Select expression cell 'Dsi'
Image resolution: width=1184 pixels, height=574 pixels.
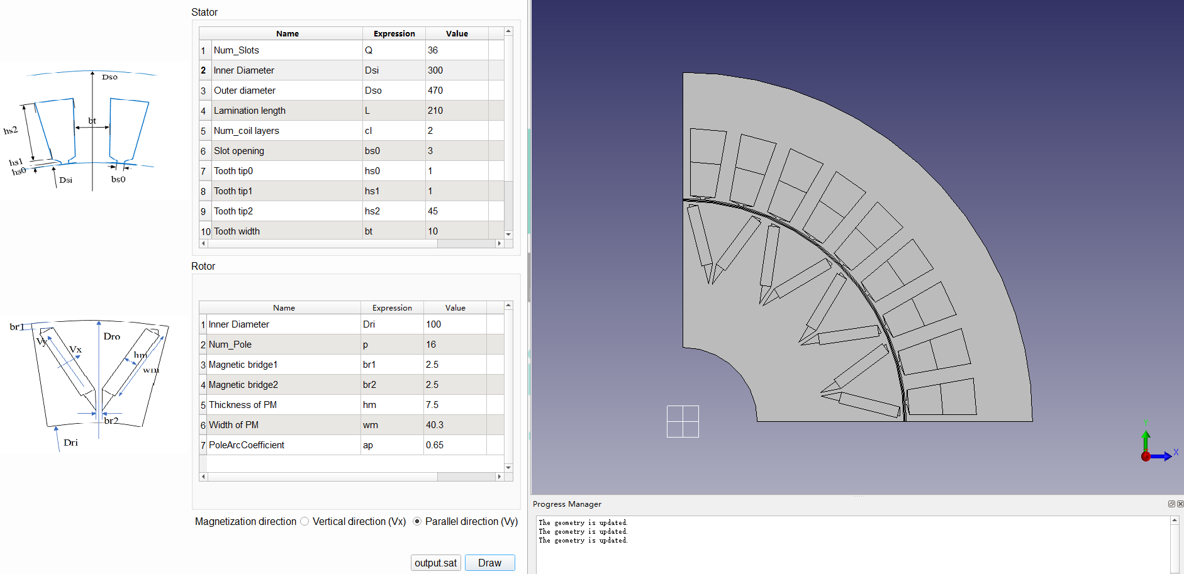click(394, 70)
